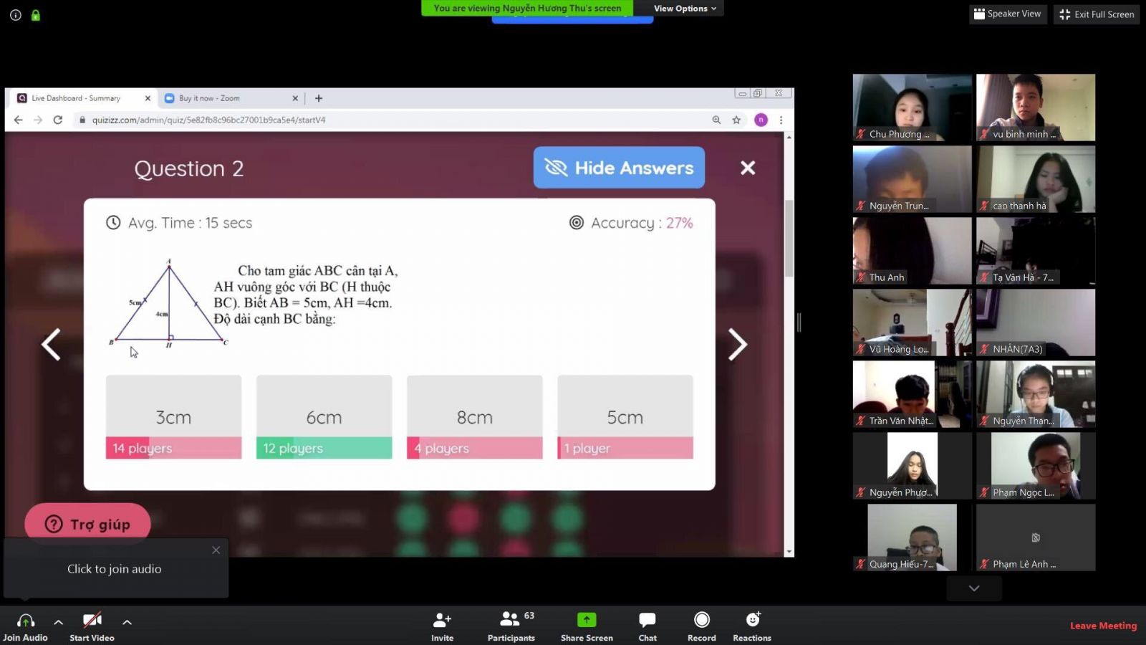Click the meeting info icon

coord(16,15)
